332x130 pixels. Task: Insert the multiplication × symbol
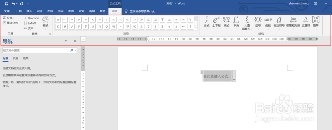93,20
